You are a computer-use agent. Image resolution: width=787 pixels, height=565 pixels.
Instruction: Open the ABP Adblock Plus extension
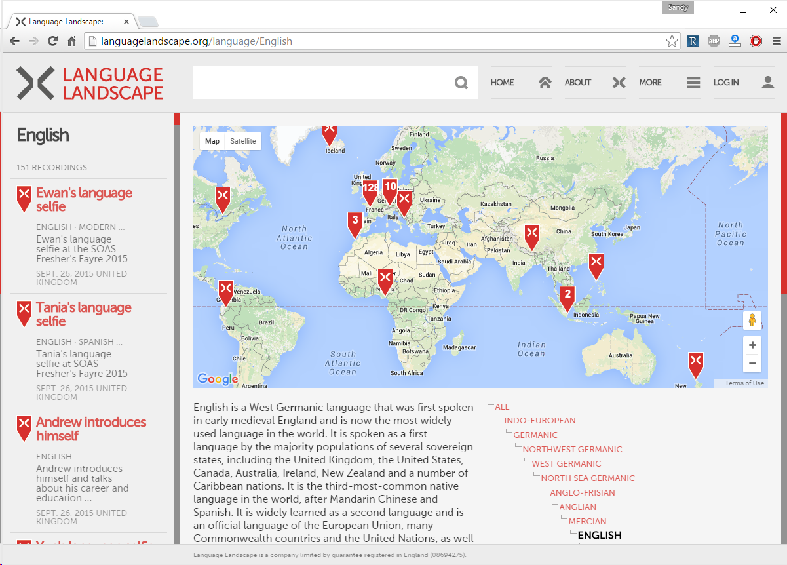click(x=714, y=41)
